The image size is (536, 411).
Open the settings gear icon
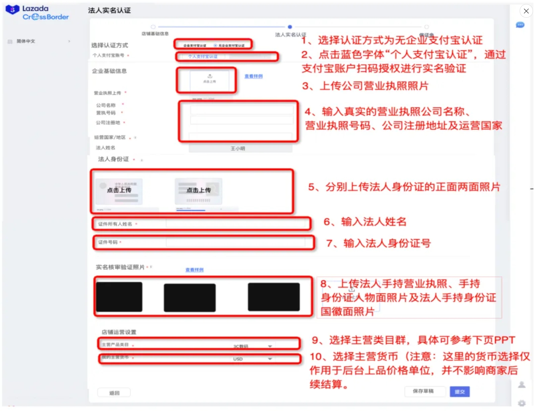click(522, 403)
